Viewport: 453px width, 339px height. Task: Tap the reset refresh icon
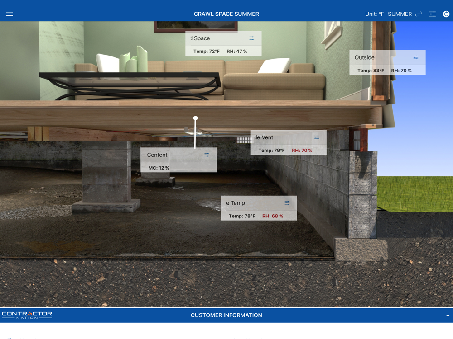click(446, 14)
